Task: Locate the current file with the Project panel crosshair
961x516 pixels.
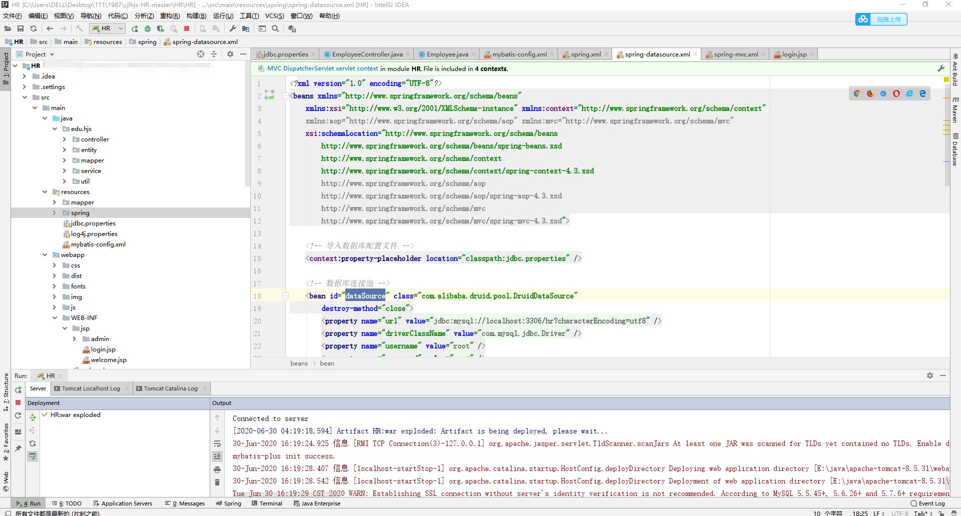Action: coord(201,54)
